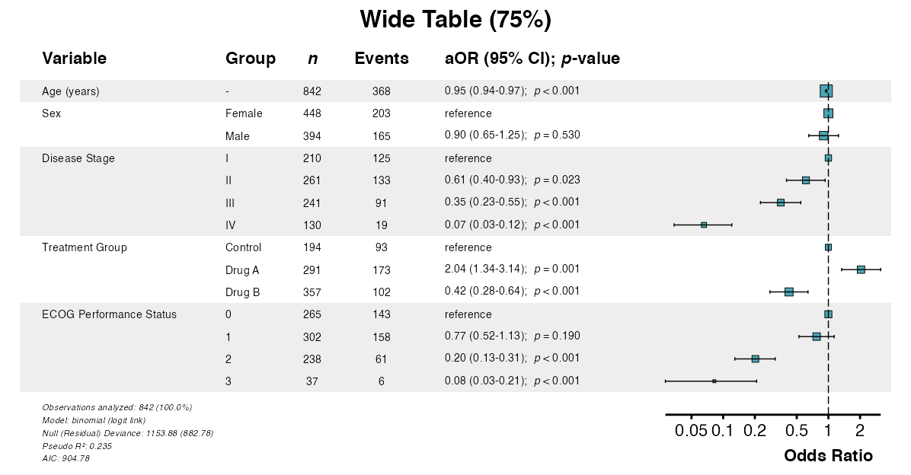
Task: Select the Treatment Group row label
Action: click(85, 247)
